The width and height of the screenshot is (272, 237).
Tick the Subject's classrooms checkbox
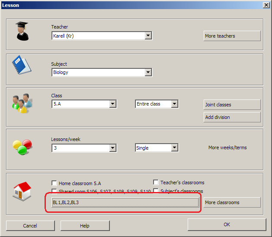click(156, 191)
